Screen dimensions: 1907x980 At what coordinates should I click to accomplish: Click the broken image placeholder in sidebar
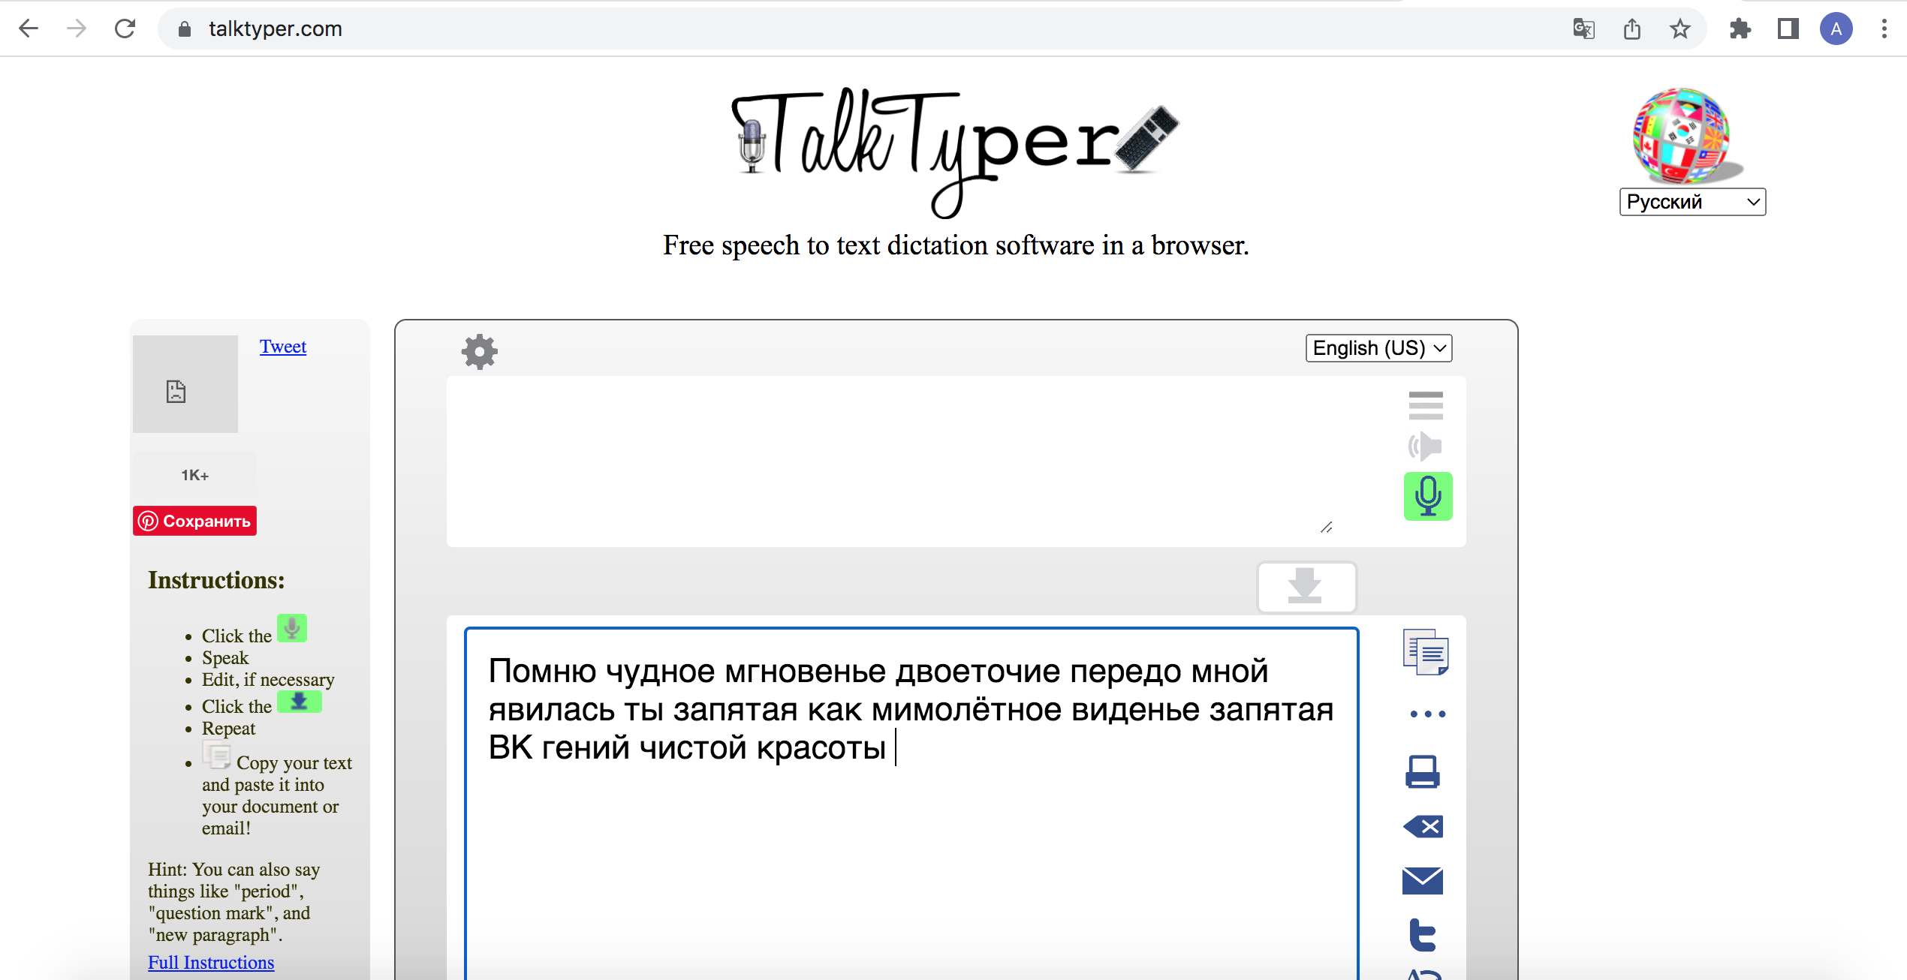click(185, 383)
